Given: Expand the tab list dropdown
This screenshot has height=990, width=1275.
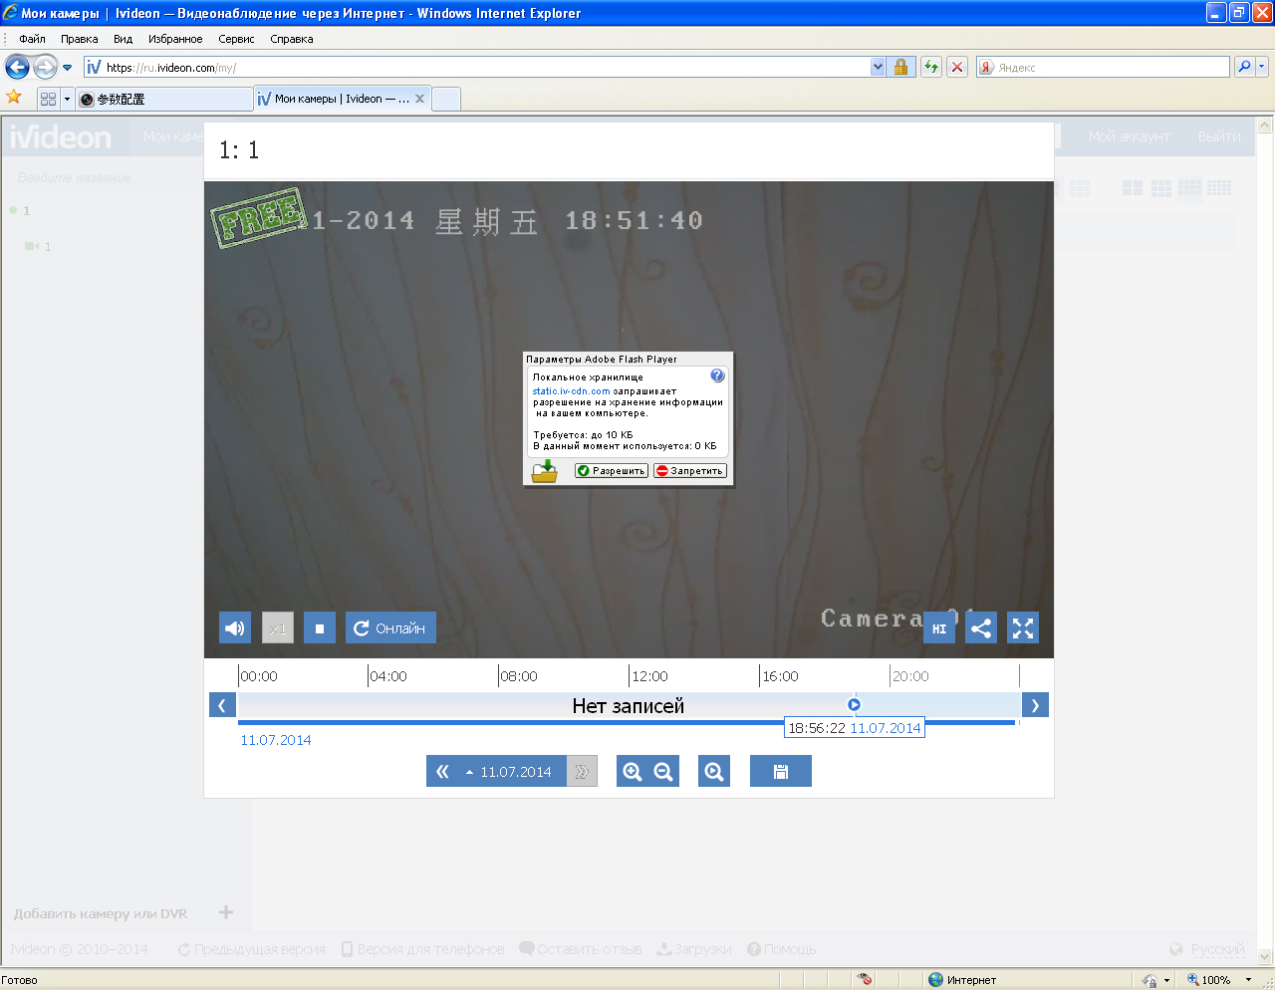Looking at the screenshot, I should click(x=68, y=99).
